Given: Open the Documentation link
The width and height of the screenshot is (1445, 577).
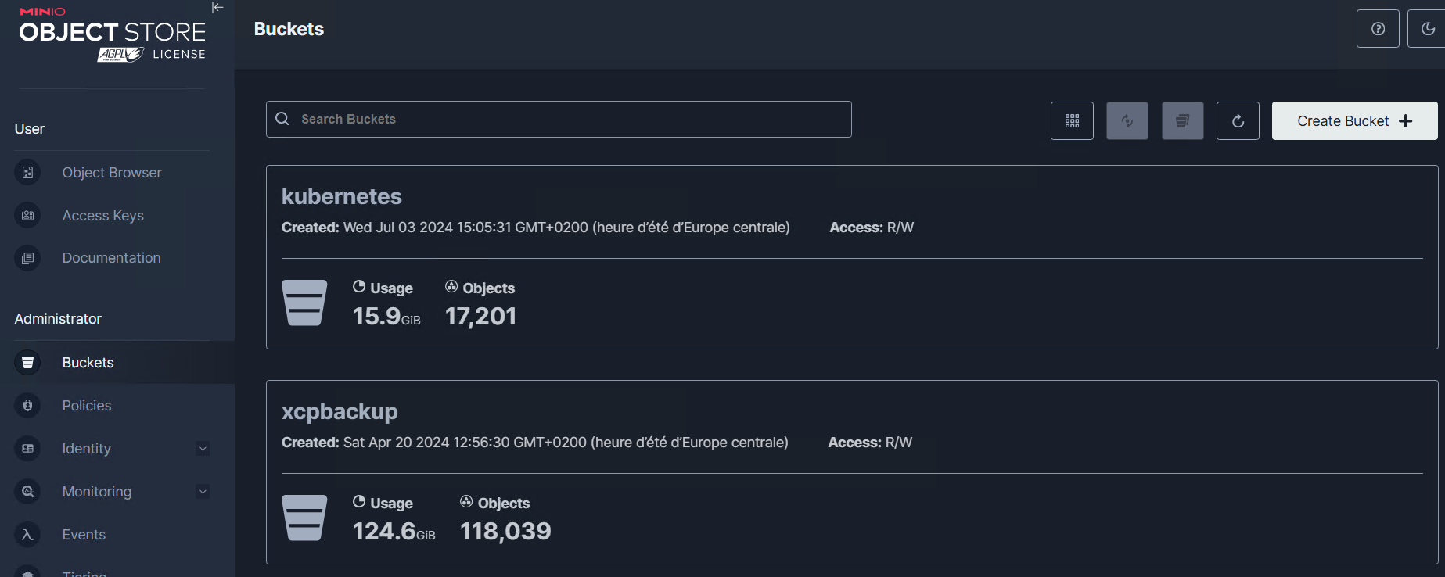Looking at the screenshot, I should click(111, 258).
